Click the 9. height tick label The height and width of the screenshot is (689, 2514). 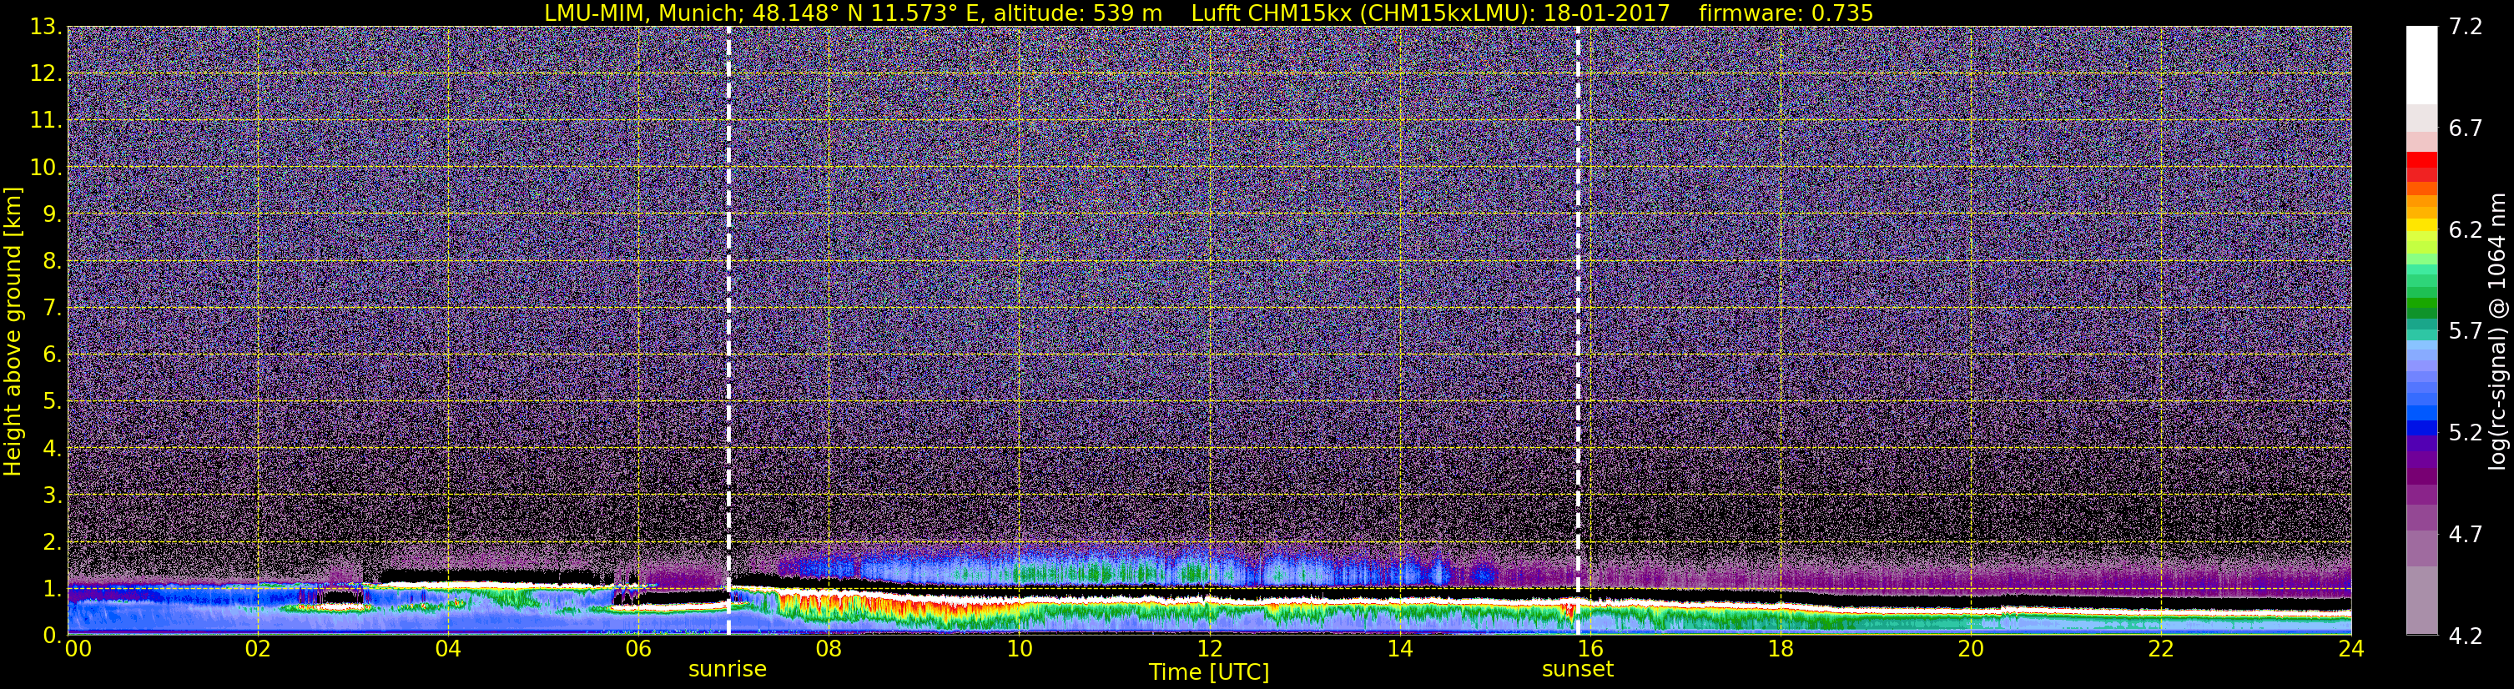point(51,214)
